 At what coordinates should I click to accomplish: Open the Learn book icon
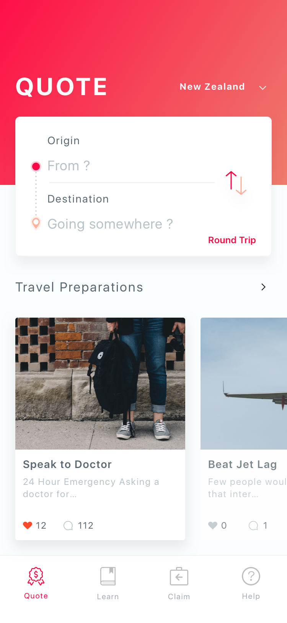click(x=108, y=576)
